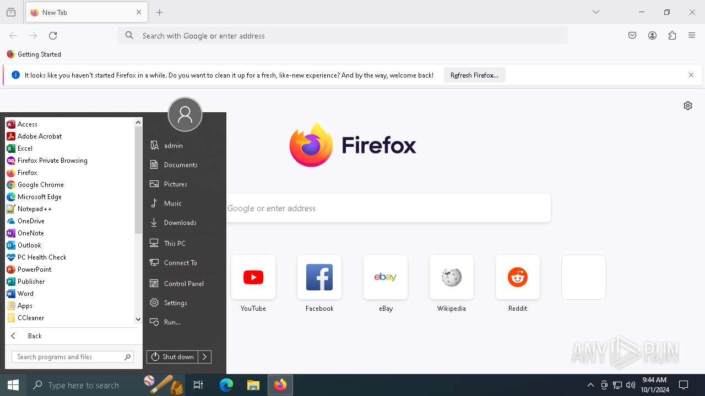
Task: Open File Explorer from the taskbar
Action: [x=253, y=385]
